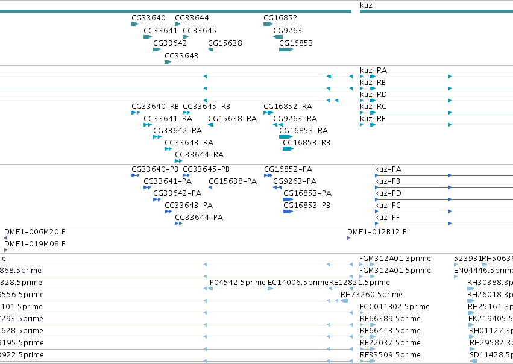Viewport: 513px width, 364px height.
Task: Click the SD11428.5prime EST glyph
Action: pyautogui.click(x=473, y=361)
